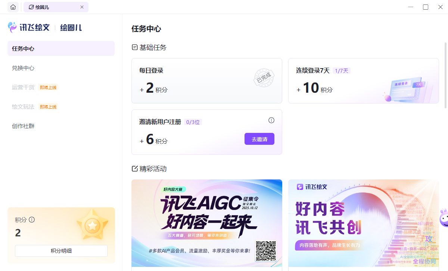Click the QR code on the AIGC banner
Image resolution: width=448 pixels, height=271 pixels.
266,251
